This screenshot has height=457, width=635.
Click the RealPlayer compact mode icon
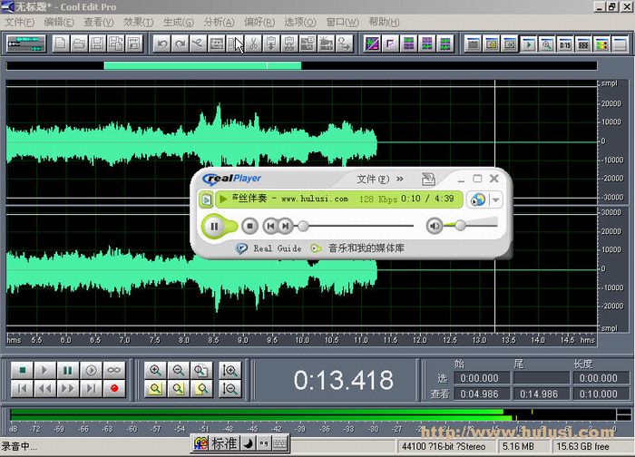coord(428,179)
